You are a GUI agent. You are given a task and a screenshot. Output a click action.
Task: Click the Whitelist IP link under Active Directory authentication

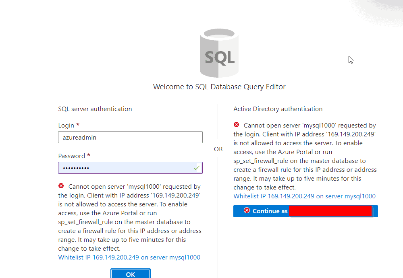(x=305, y=196)
